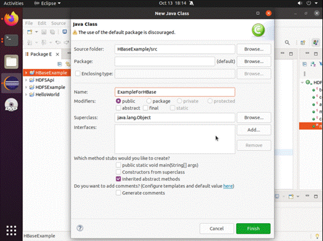Minimize the editor area panel
Image resolution: width=323 pixels, height=241 pixels.
pyautogui.click(x=282, y=53)
